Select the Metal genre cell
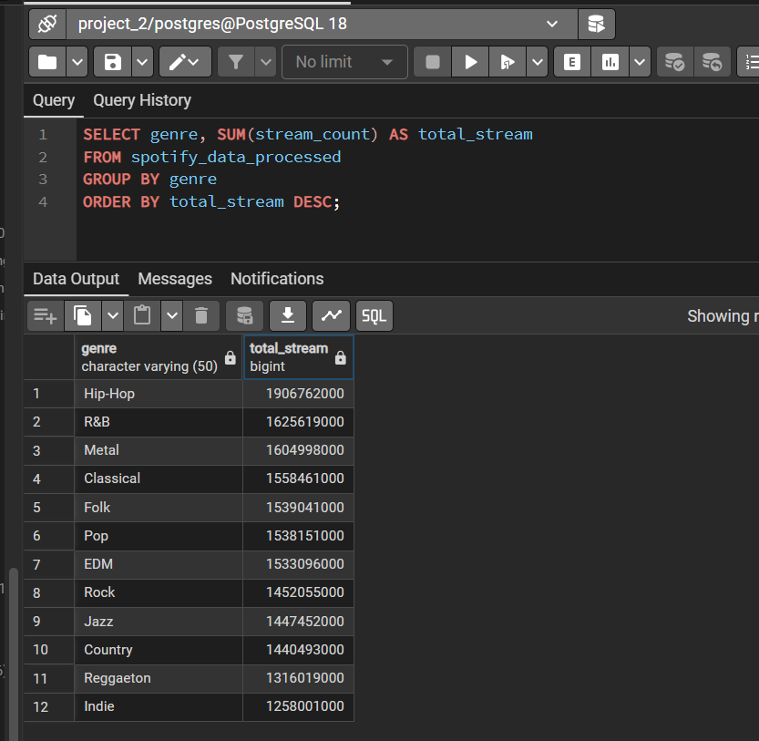This screenshot has height=741, width=759. tap(159, 450)
